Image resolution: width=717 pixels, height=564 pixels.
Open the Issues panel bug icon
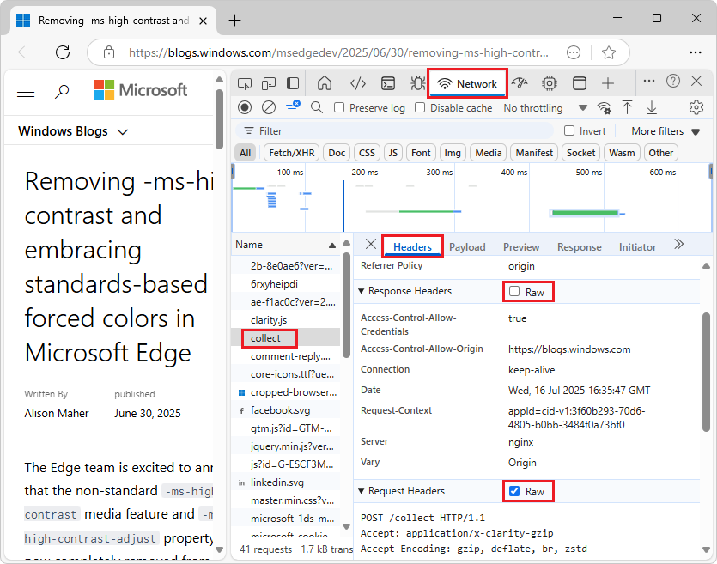419,83
